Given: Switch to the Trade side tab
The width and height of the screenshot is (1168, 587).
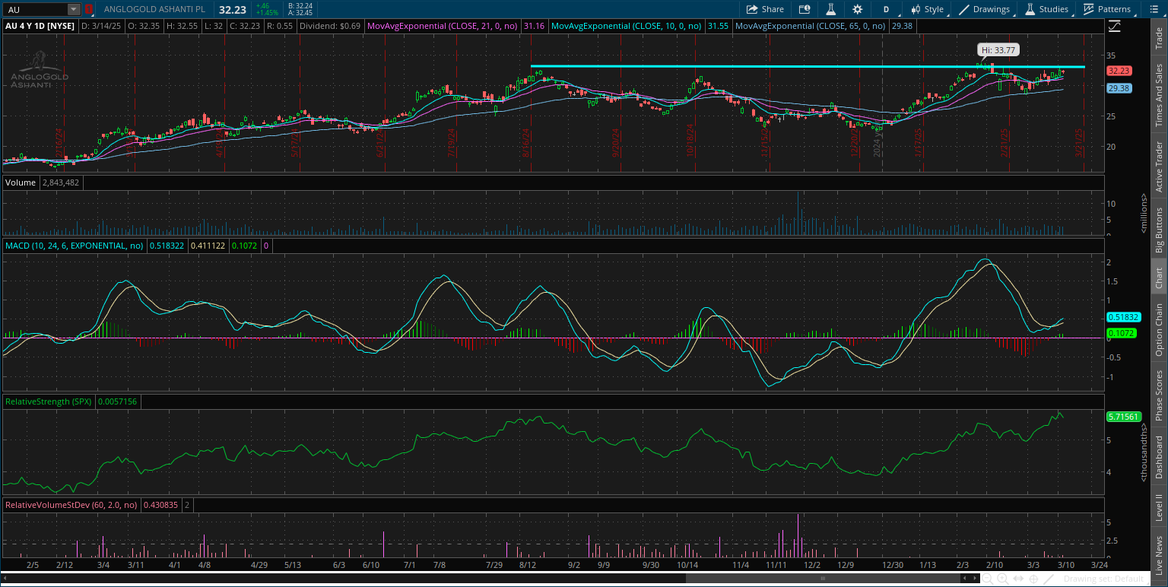Looking at the screenshot, I should coord(1159,40).
